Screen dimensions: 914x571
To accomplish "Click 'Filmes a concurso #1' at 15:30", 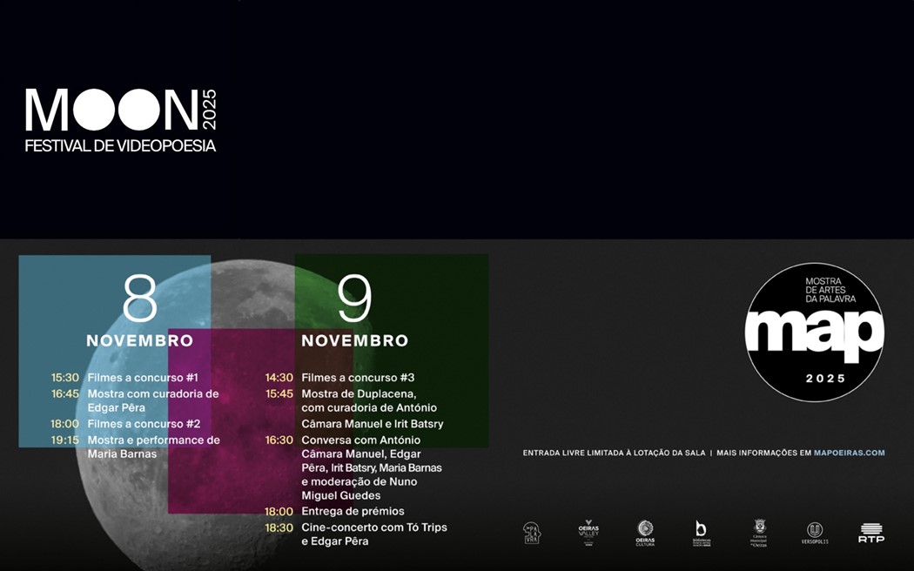I will tap(143, 378).
